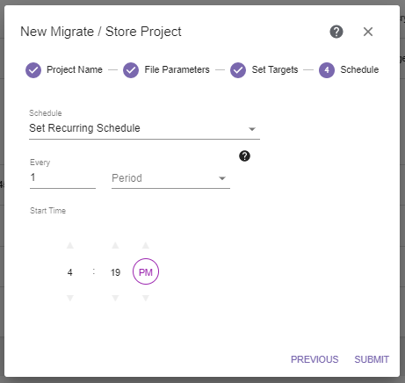The width and height of the screenshot is (405, 383).
Task: Switch AM/PM using the down arrow
Action: 146,298
